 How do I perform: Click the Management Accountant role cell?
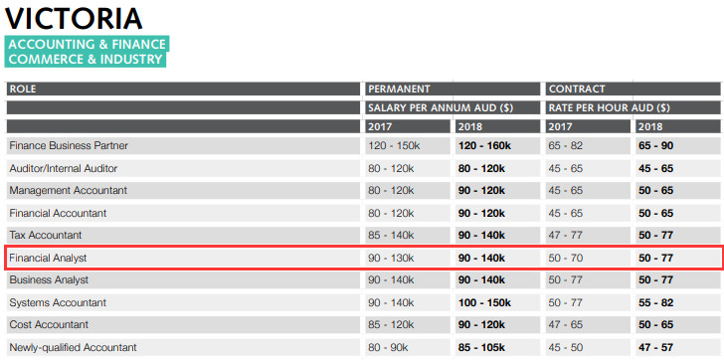[x=183, y=191]
